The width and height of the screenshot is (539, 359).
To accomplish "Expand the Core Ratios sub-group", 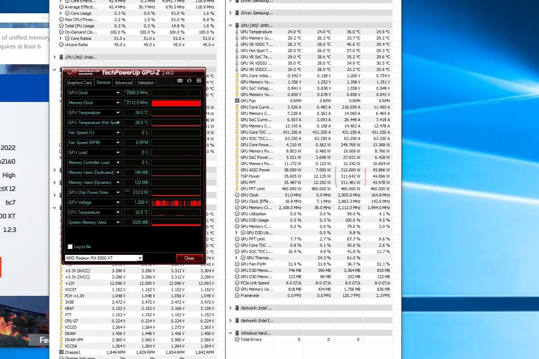I will click(61, 38).
